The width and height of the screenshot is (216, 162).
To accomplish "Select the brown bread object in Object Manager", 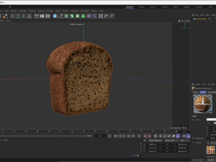I will (x=201, y=19).
